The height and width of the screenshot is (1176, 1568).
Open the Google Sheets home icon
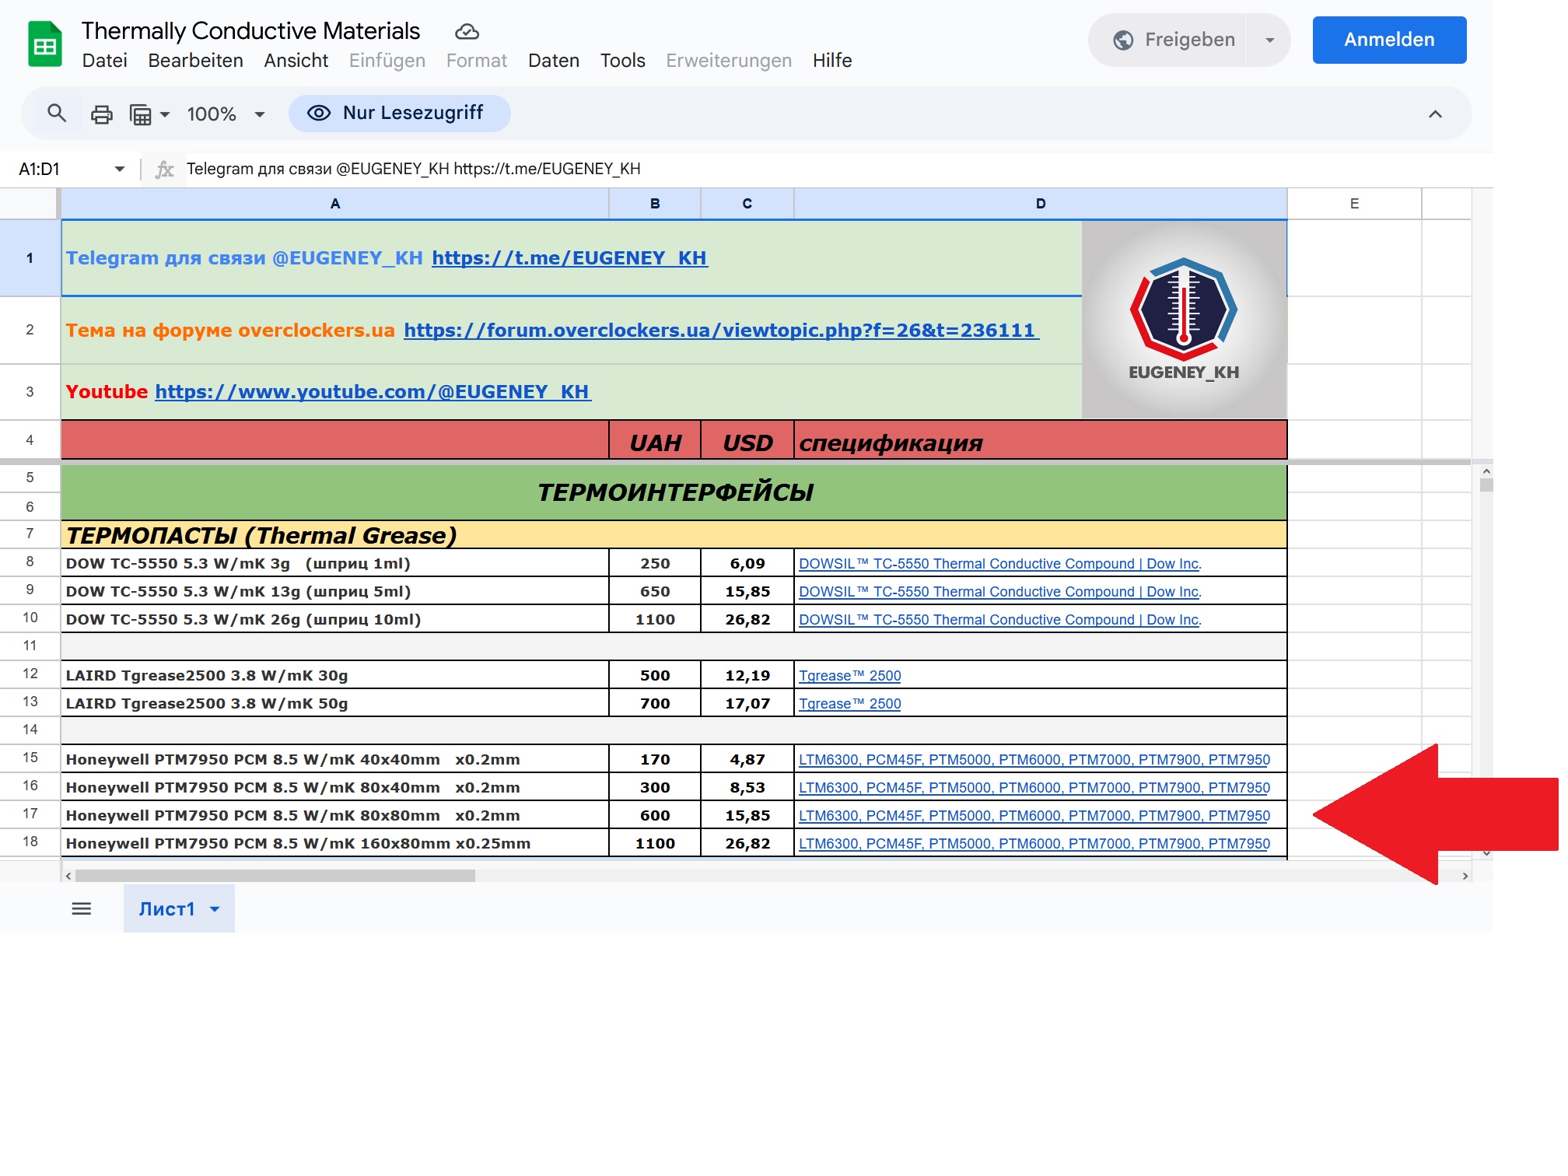click(45, 44)
